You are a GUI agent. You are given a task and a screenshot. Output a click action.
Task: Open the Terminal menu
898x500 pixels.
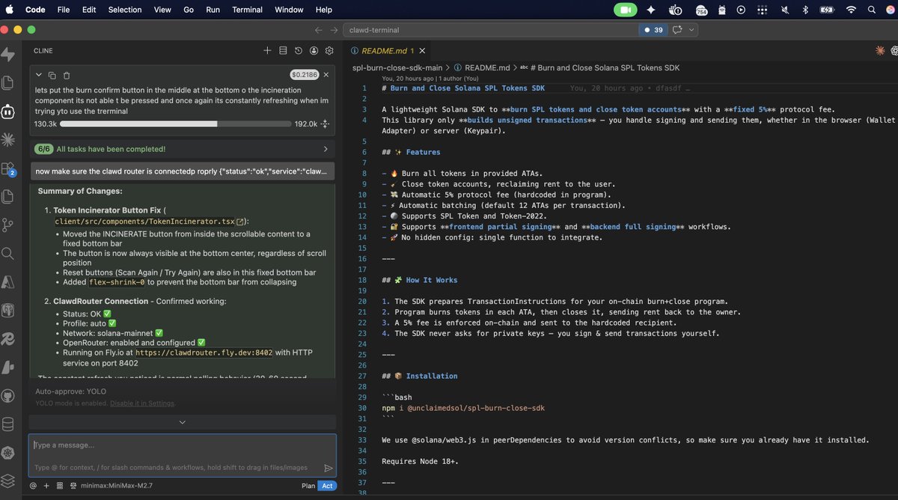pos(247,10)
